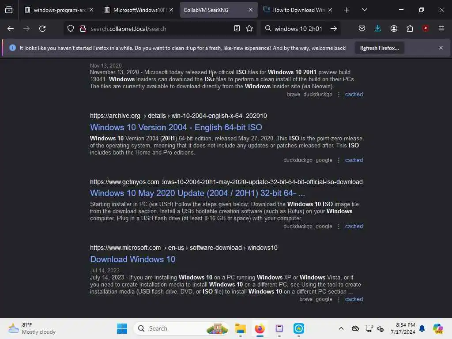Toggle Reader View icon in the address bar

click(x=237, y=29)
